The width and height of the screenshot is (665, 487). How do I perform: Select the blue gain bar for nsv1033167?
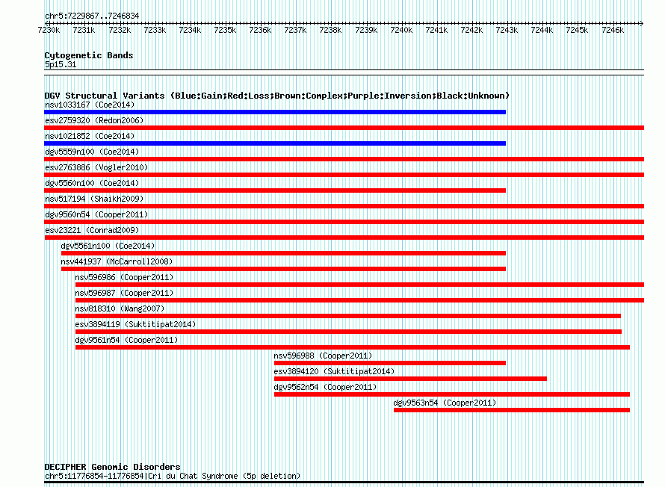coord(275,112)
